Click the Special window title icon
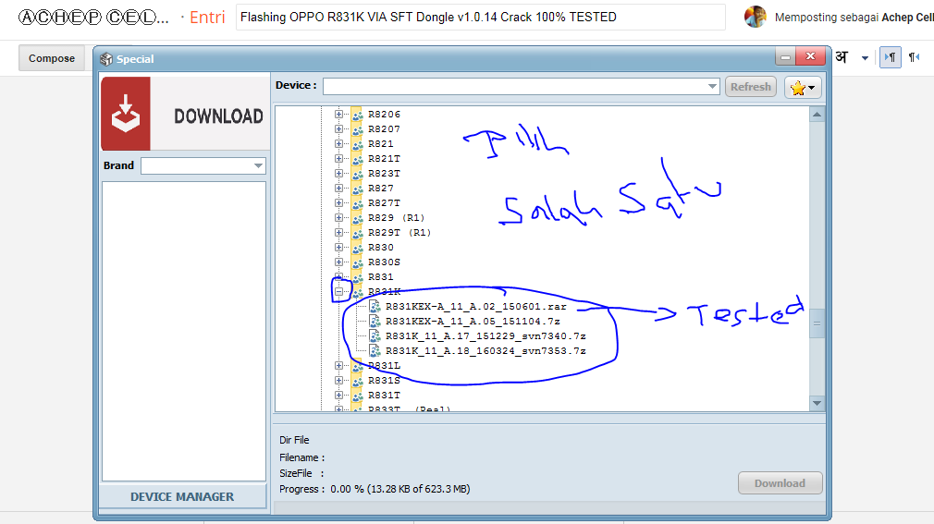934x524 pixels. 106,59
